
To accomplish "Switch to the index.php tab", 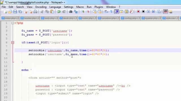I will click(10, 18).
